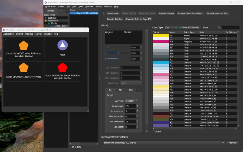Click the spectrophotometer icon left of New Colour

pos(104,13)
